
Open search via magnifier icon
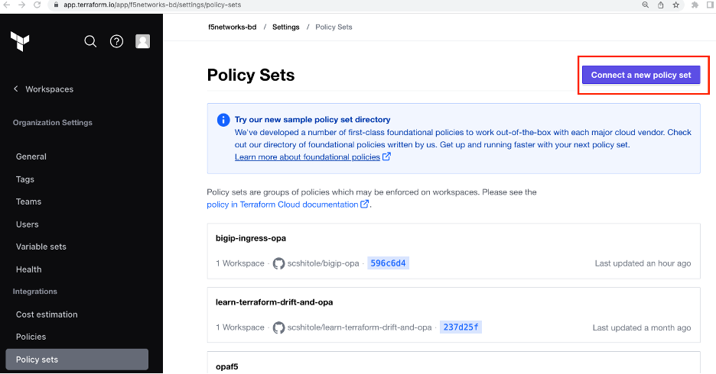[90, 41]
